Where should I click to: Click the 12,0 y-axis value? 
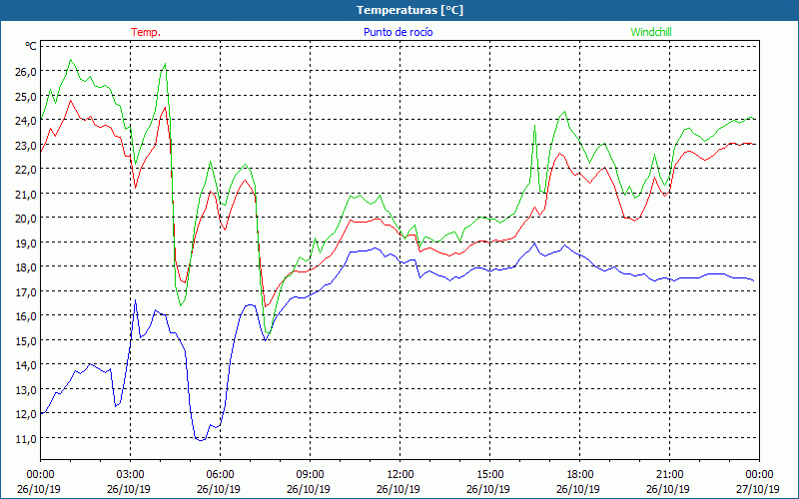(26, 414)
